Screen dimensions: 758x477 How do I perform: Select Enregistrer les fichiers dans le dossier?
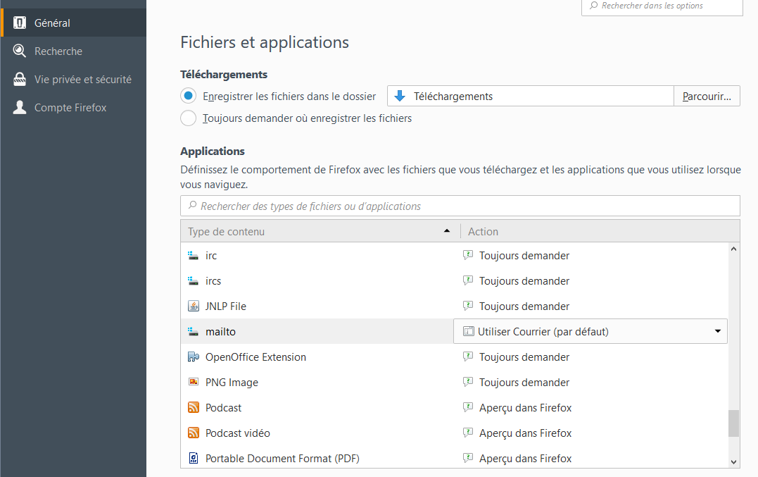coord(188,97)
